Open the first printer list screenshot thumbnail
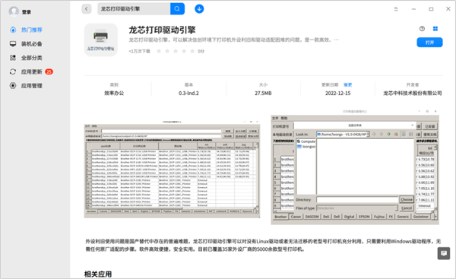Viewport: 456px width, 279px height. click(172, 169)
